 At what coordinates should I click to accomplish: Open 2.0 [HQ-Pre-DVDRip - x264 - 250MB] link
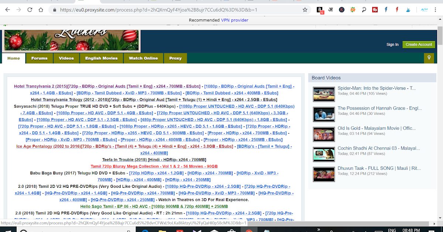(122, 200)
